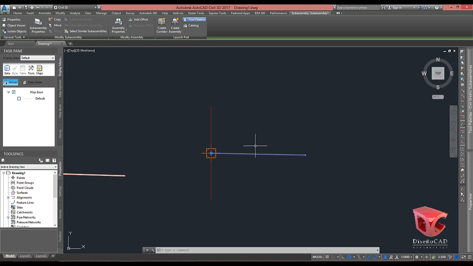Toggle the Map Base layer checkbox
Image resolution: width=473 pixels, height=266 pixels.
[14, 92]
